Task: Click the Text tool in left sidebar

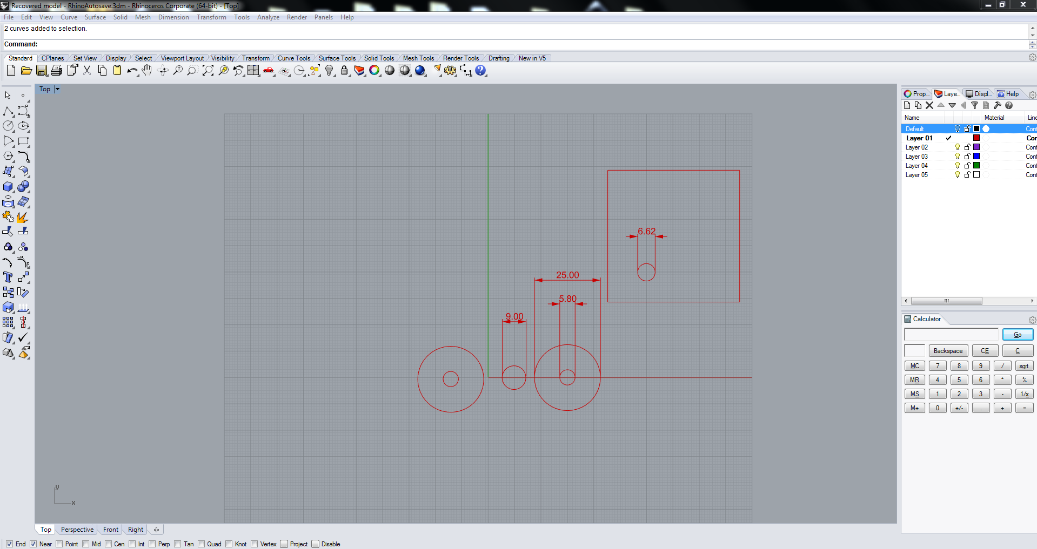Action: (x=8, y=277)
